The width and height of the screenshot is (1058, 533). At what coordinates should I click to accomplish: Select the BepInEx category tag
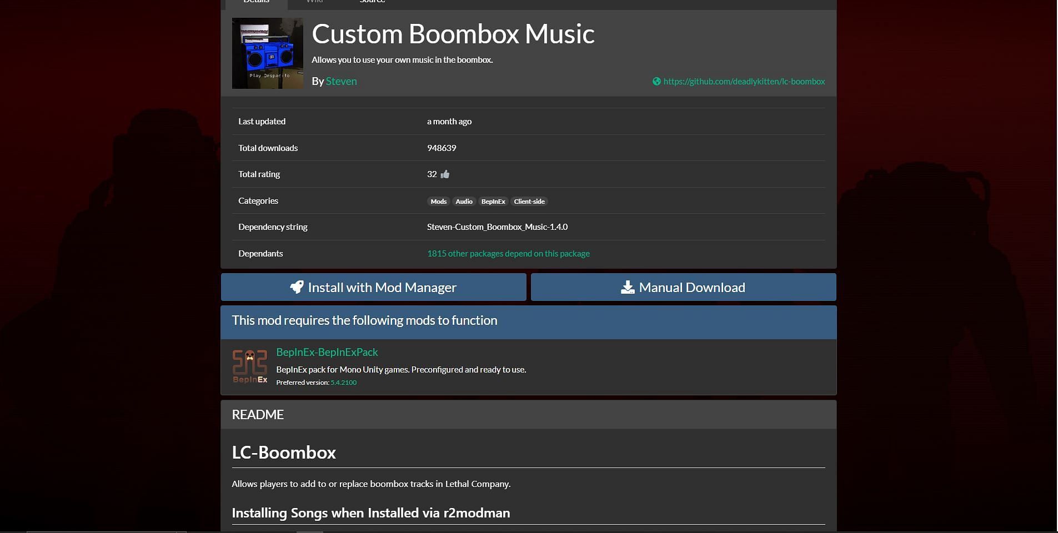tap(493, 202)
